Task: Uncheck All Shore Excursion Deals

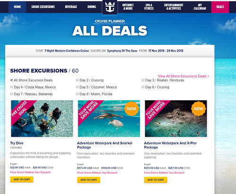Action: pos(11,80)
